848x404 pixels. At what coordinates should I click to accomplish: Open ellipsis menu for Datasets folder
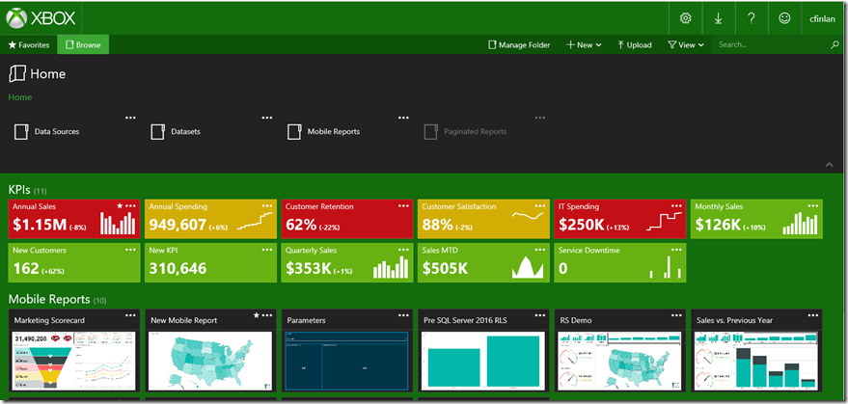point(267,118)
